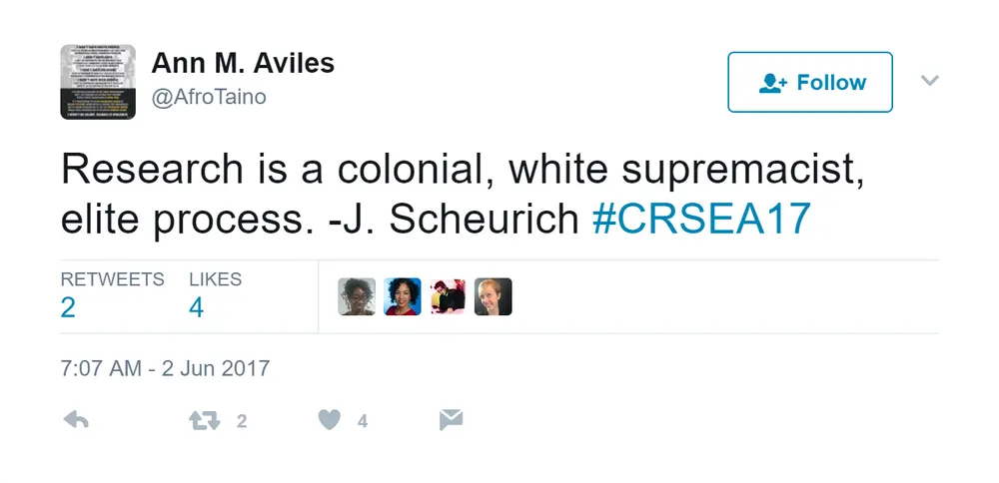Open third liker avatar with red image

448,296
